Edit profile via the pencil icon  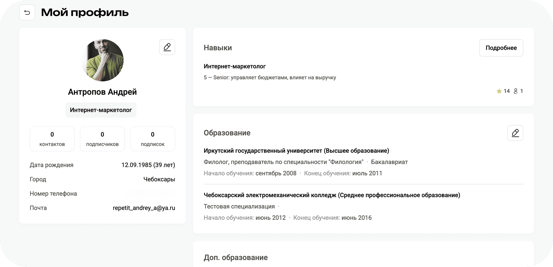point(167,47)
